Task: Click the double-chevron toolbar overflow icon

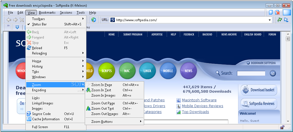Action: 8,26
